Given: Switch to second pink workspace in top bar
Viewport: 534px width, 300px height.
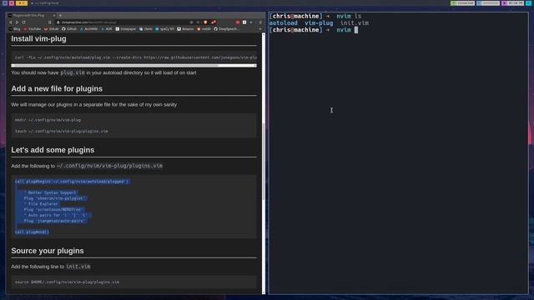Looking at the screenshot, I should point(12,3).
